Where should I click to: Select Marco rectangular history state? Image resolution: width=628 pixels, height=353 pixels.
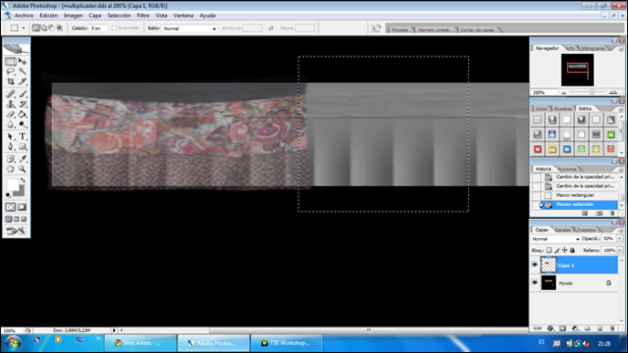point(575,195)
